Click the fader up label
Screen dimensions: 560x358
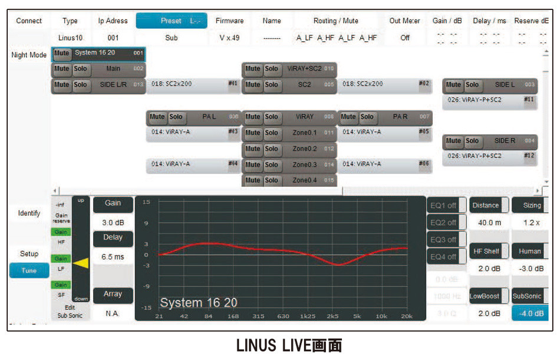click(x=81, y=201)
